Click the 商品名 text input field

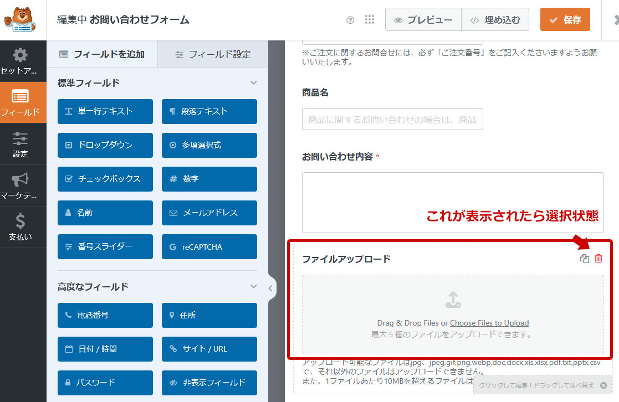pyautogui.click(x=392, y=119)
